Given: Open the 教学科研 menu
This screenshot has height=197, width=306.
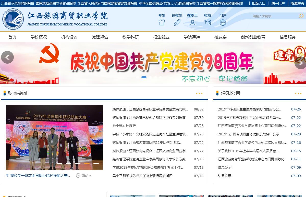Looking at the screenshot, I should click(131, 37).
